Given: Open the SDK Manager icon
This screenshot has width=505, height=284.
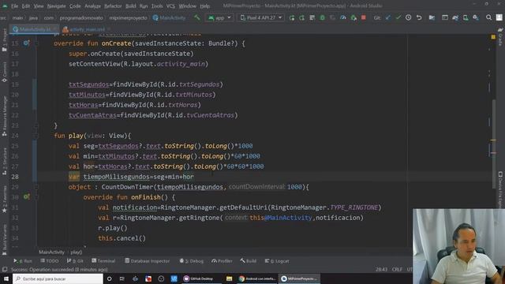Looking at the screenshot, I should pos(476,17).
